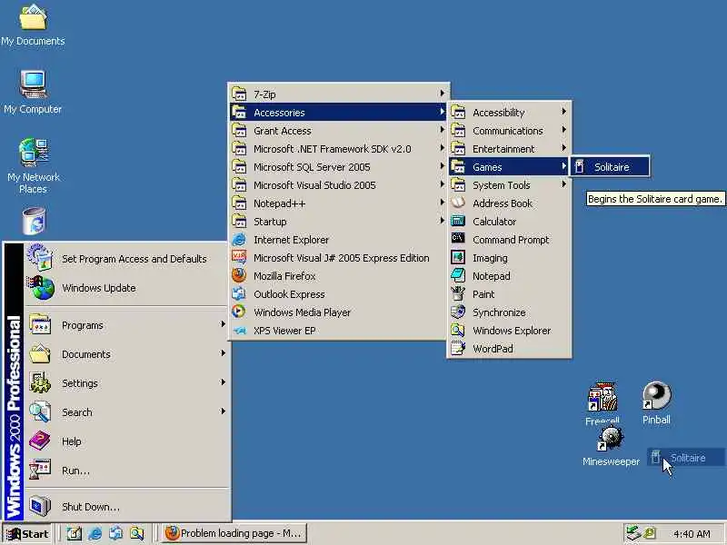
Task: Launch XPS Viewer EP
Action: (338, 331)
